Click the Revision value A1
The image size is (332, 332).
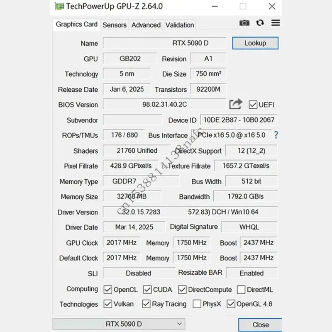(208, 59)
